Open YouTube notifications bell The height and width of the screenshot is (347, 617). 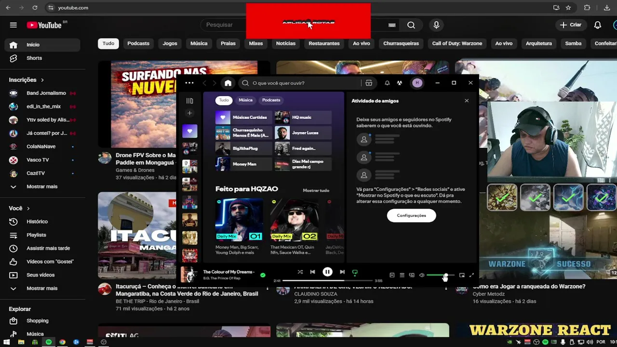[598, 25]
